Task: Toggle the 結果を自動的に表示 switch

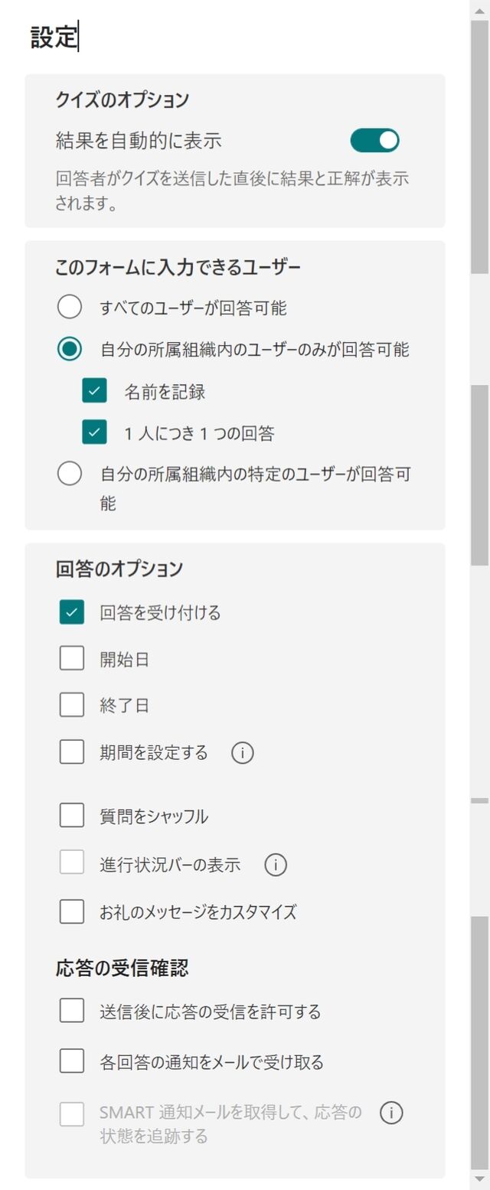Action: [374, 141]
